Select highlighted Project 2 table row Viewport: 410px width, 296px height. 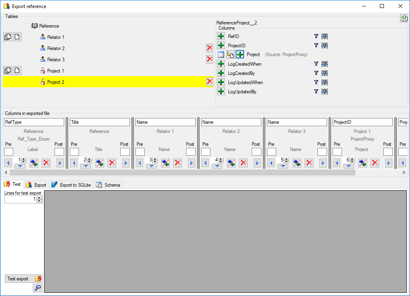point(108,82)
